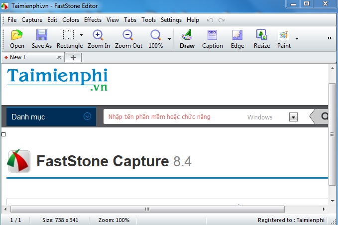
Task: Open the Help menu
Action: 193,20
